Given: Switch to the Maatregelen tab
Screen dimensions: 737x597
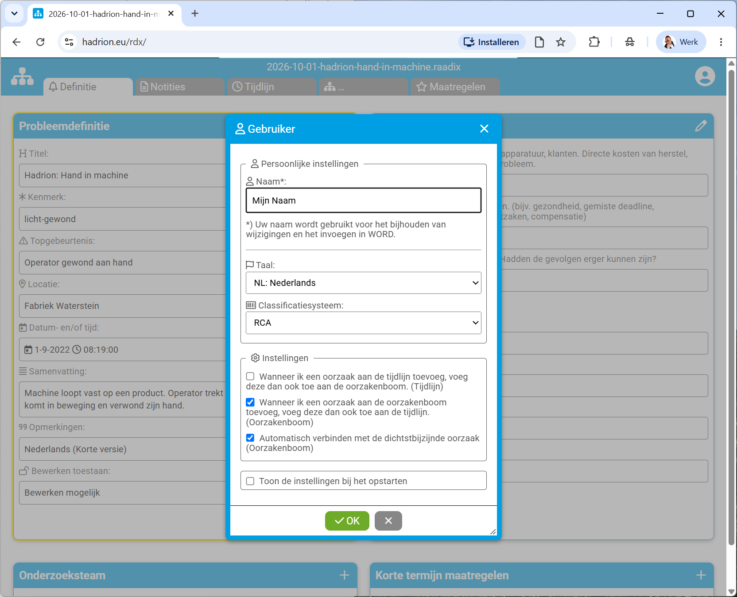Looking at the screenshot, I should click(x=455, y=87).
